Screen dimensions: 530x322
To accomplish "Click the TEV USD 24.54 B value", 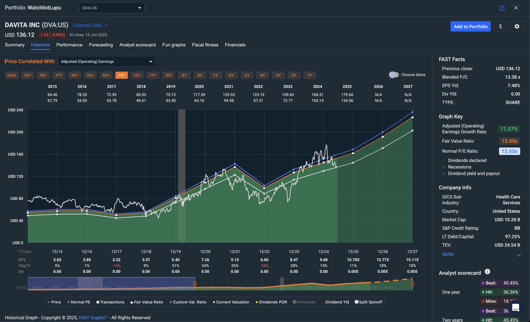I will pyautogui.click(x=507, y=245).
